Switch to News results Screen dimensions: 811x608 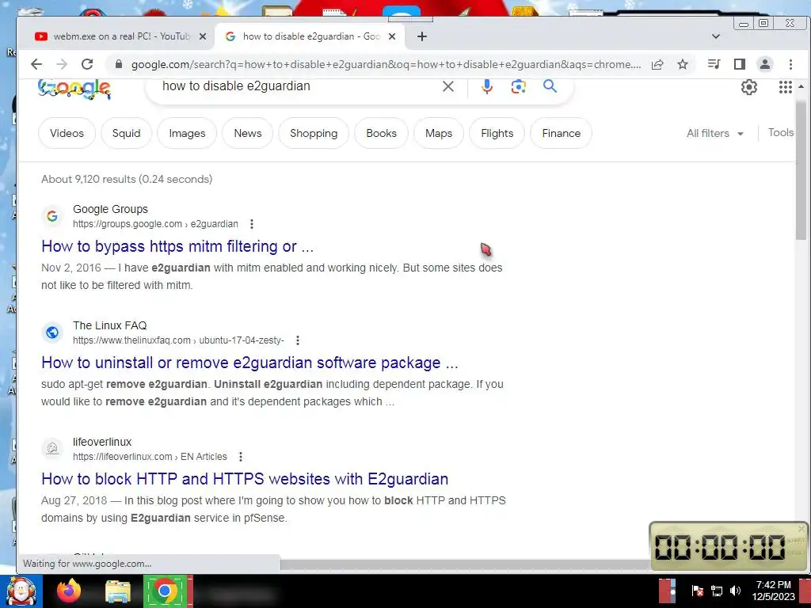click(x=248, y=133)
